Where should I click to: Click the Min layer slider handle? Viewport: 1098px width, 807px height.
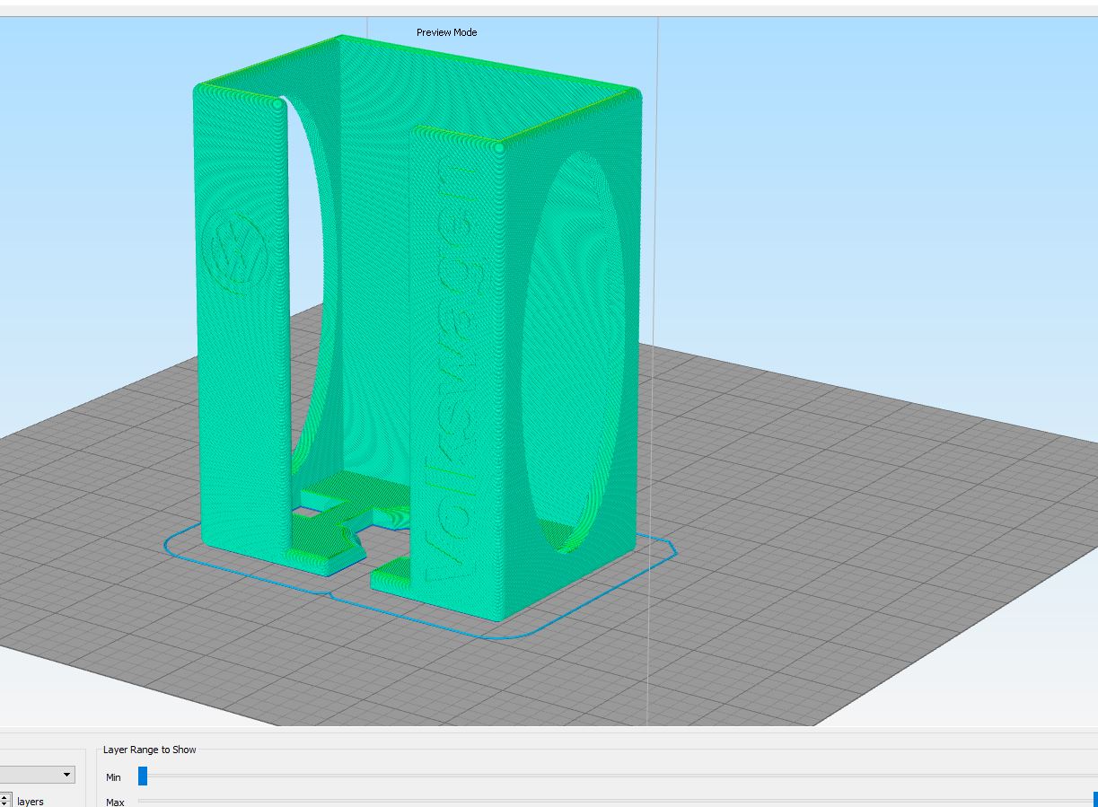[x=142, y=776]
